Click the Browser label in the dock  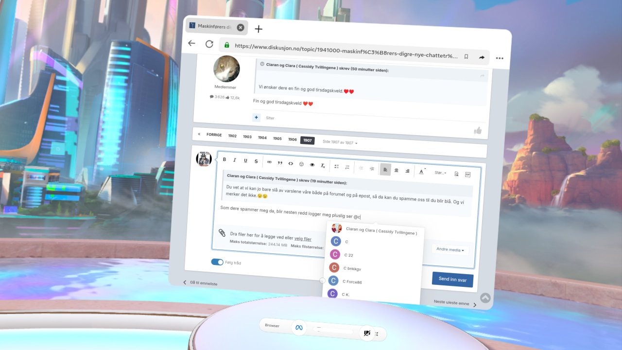[272, 326]
